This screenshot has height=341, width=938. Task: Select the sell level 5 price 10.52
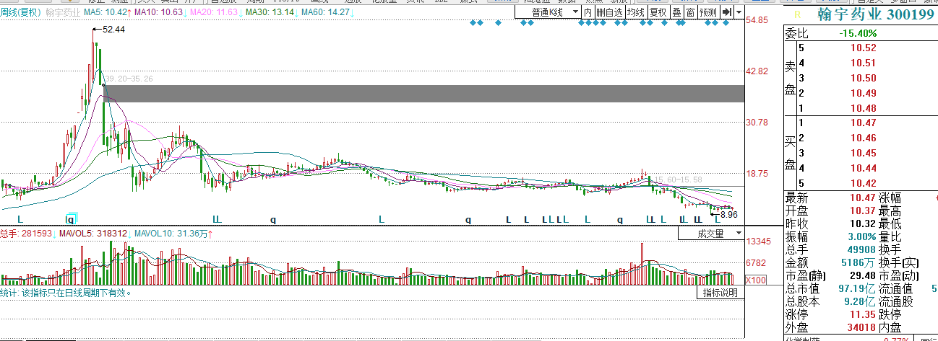tap(864, 48)
